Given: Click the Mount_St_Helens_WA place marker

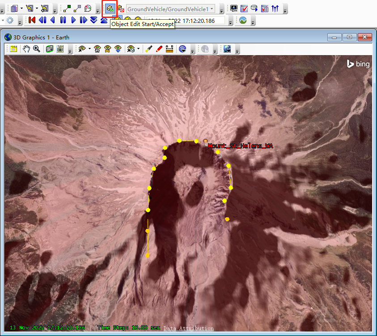Looking at the screenshot, I should (205, 141).
